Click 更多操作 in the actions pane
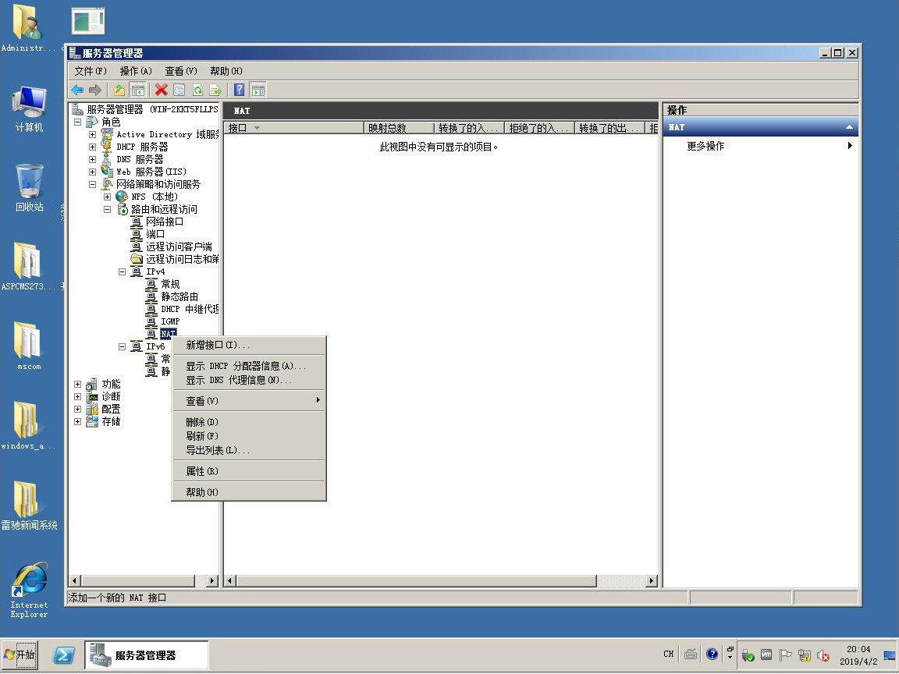The height and width of the screenshot is (674, 899). 705,146
